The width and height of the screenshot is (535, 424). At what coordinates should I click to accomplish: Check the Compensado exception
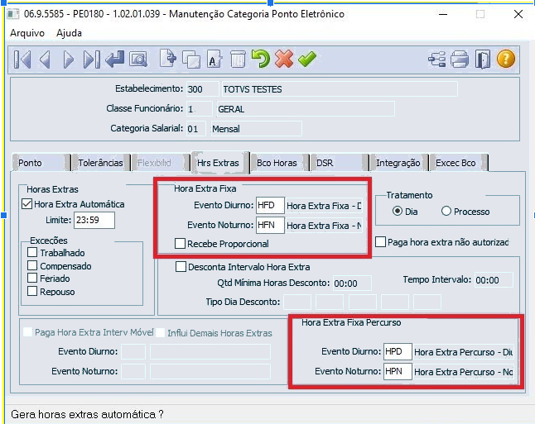[32, 265]
